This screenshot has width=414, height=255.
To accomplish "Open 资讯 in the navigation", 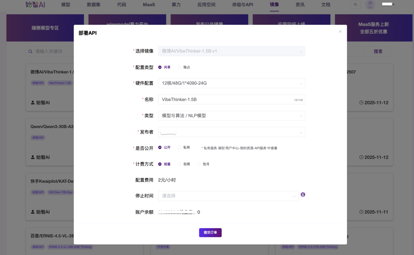I will [x=300, y=5].
